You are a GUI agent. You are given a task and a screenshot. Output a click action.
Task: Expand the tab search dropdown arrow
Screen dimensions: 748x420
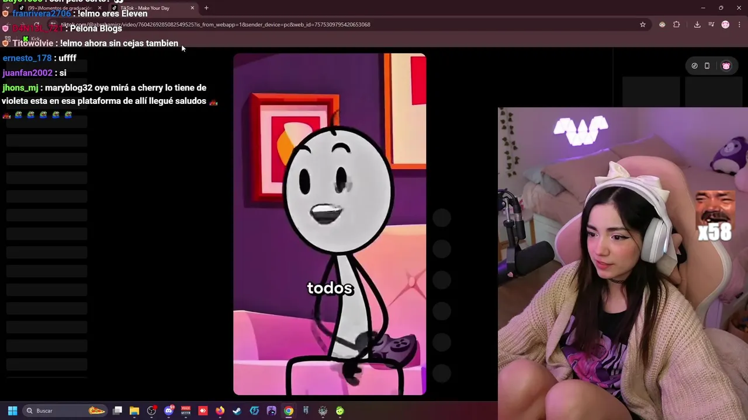pos(8,8)
